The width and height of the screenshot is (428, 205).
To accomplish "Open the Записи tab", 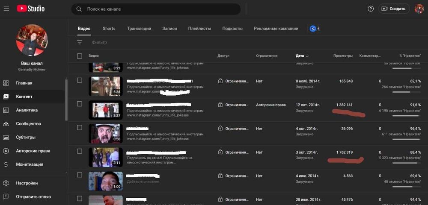I will (169, 29).
